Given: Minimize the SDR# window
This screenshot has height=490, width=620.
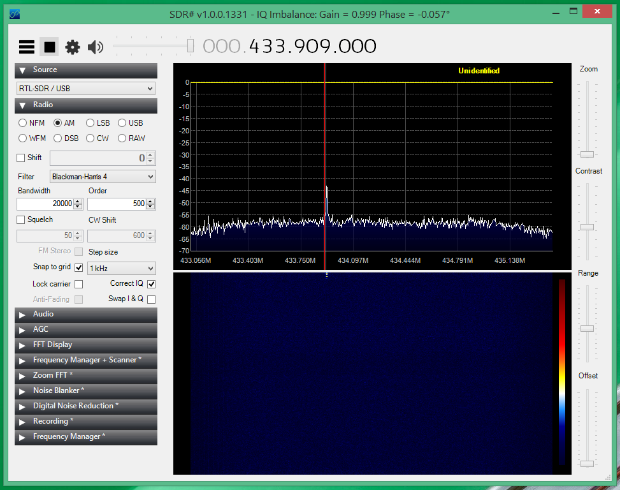Looking at the screenshot, I should 556,12.
